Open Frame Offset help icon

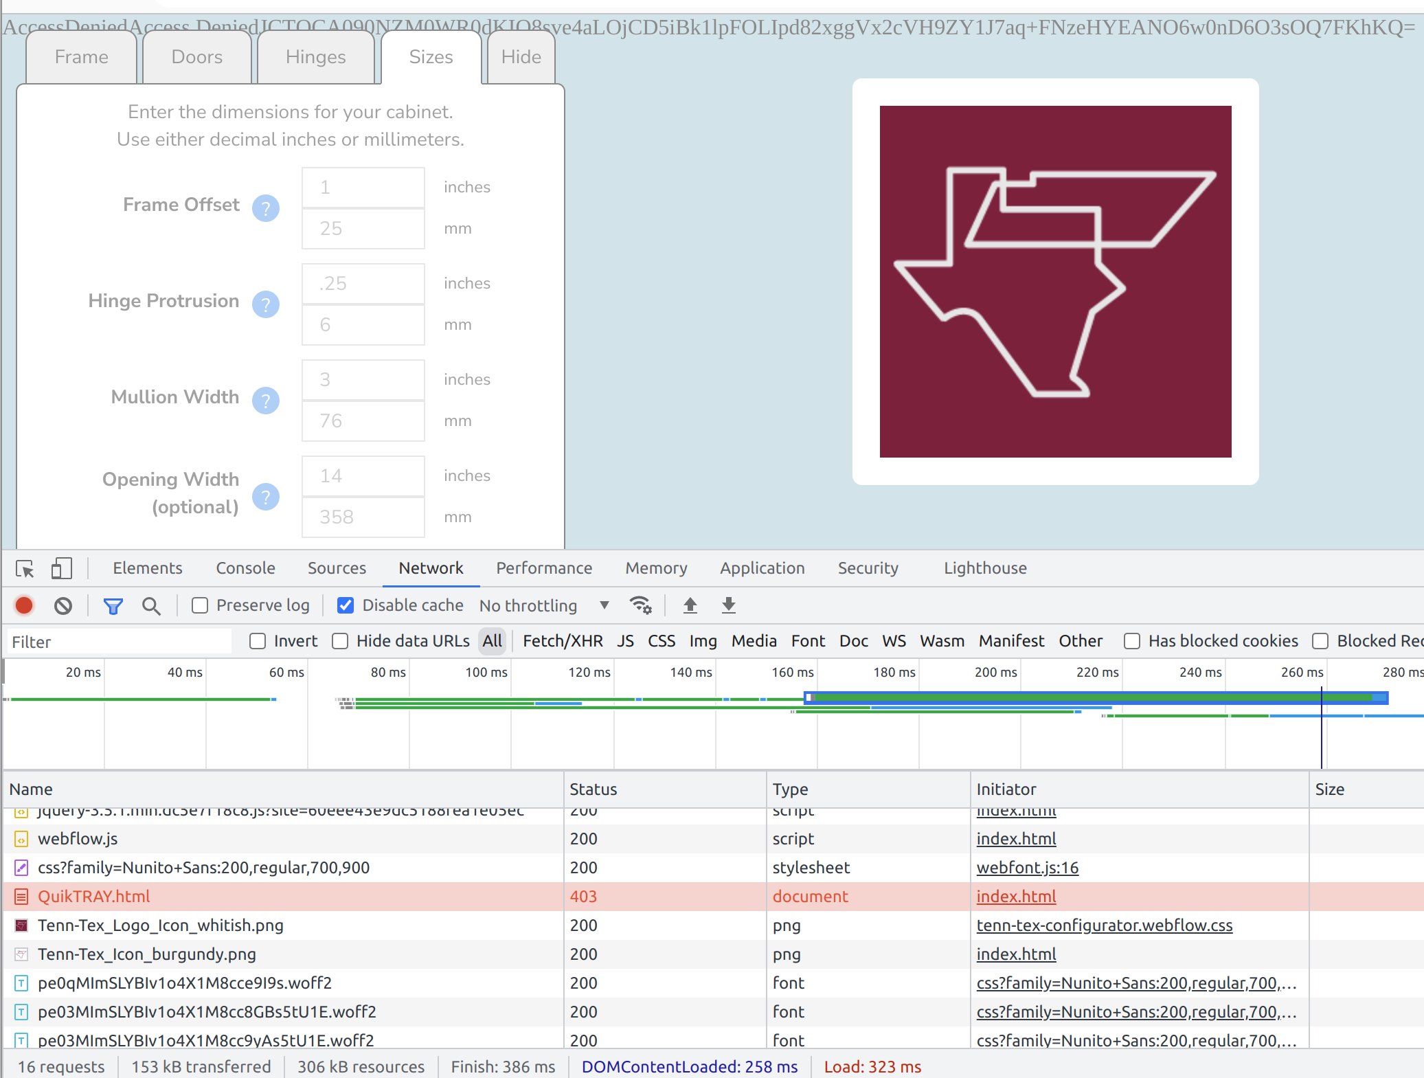tap(266, 207)
